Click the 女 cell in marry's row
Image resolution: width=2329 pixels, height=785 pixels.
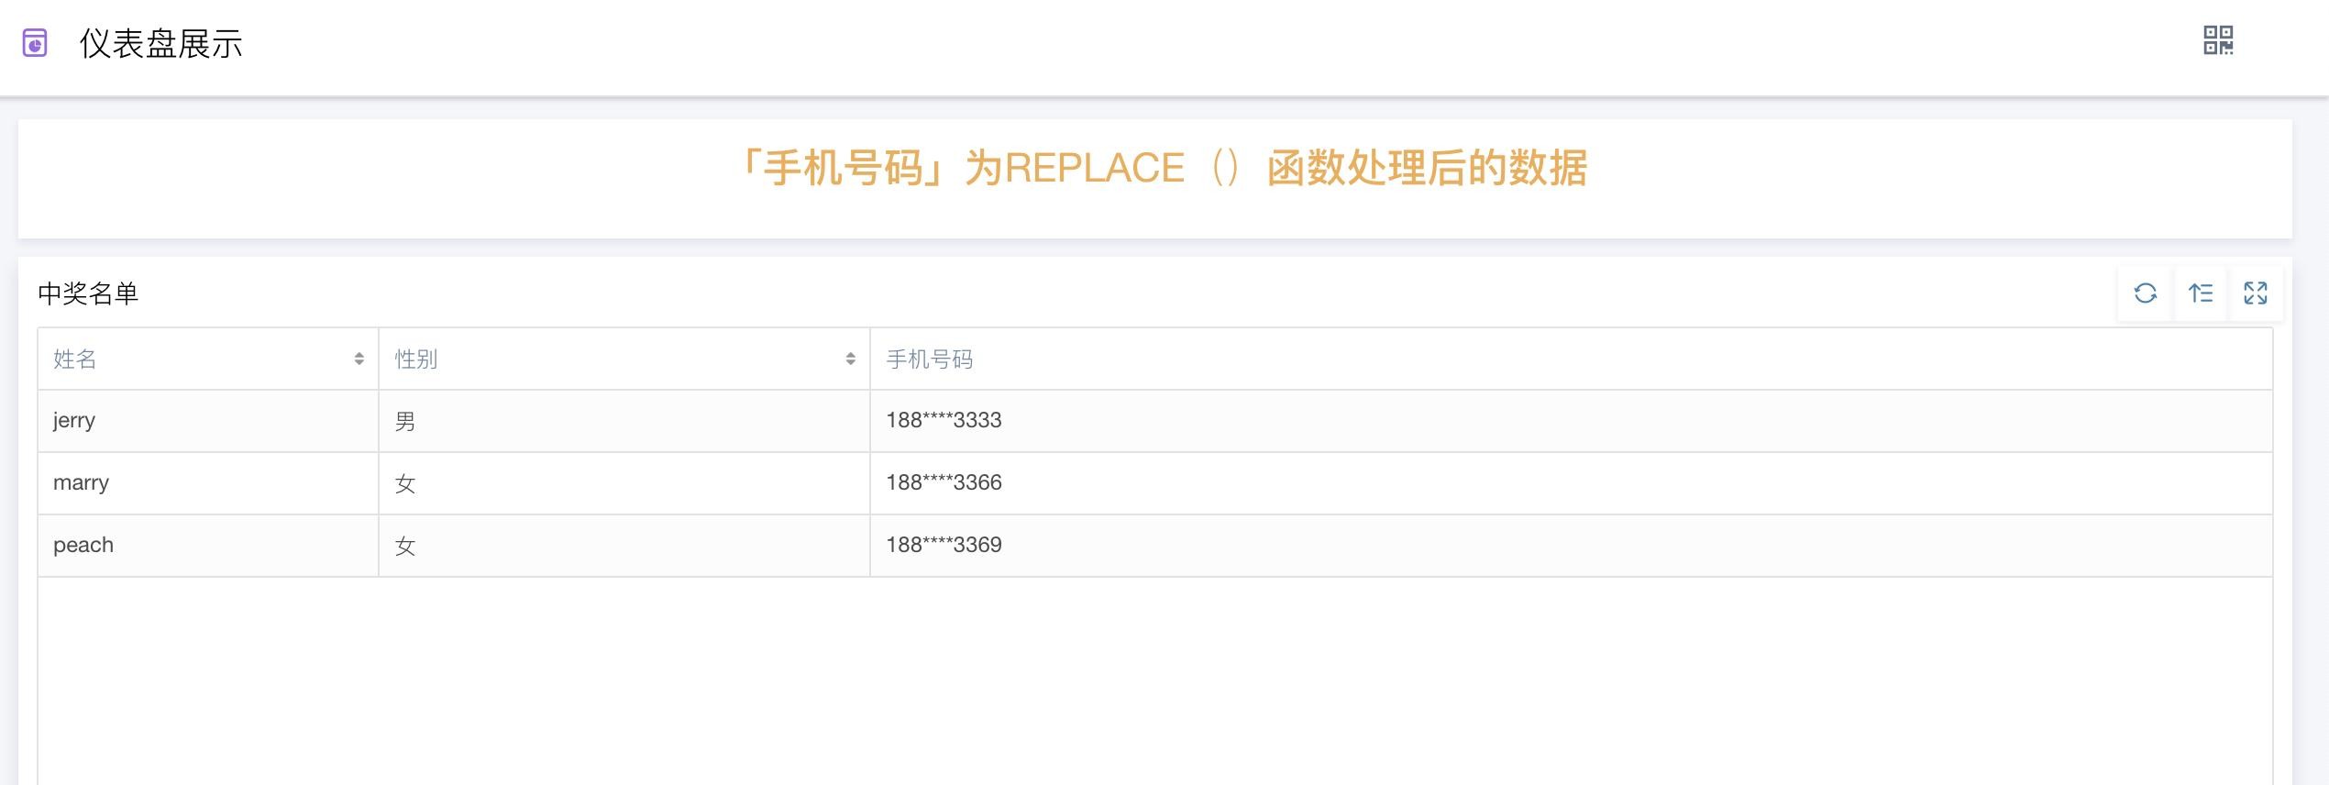coord(405,484)
